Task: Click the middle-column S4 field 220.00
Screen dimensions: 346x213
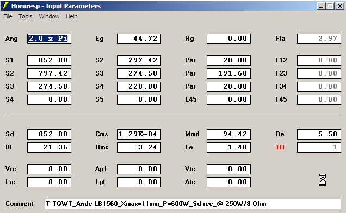Action: click(x=139, y=86)
